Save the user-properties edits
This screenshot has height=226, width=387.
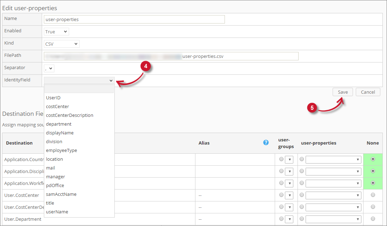click(342, 92)
